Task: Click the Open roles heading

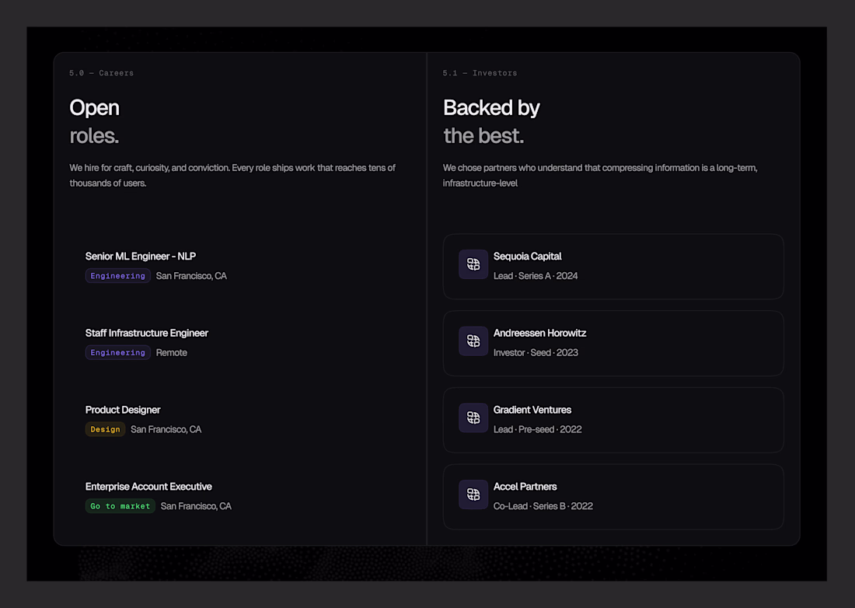Action: (94, 121)
